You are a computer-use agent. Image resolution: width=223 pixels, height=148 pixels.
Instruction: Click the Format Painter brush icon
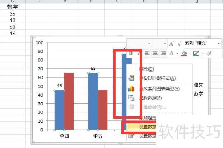(x=209, y=53)
